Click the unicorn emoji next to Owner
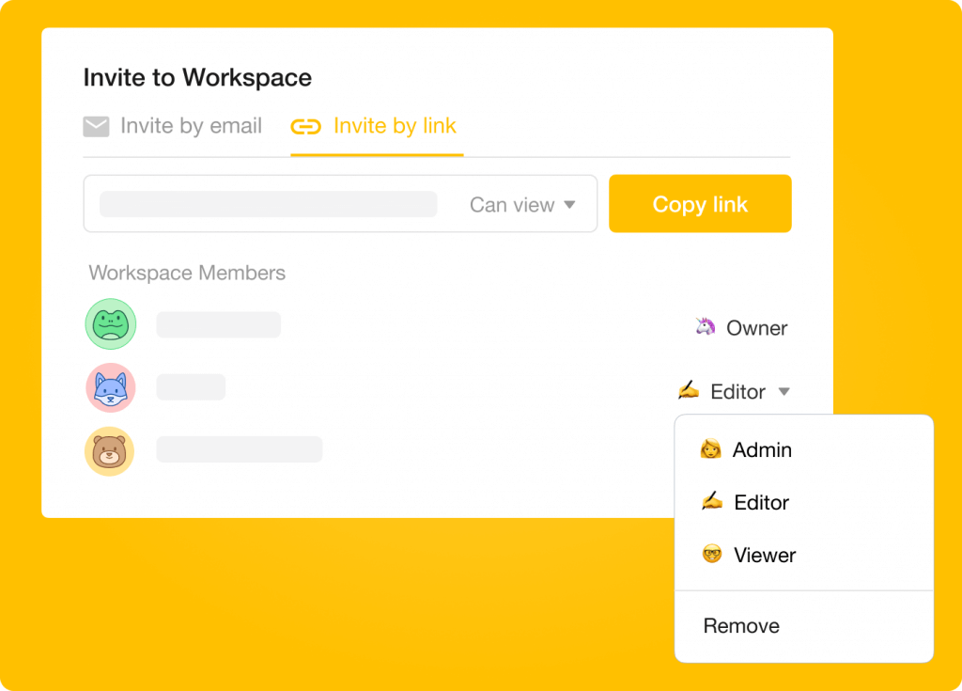This screenshot has height=691, width=962. tap(707, 327)
